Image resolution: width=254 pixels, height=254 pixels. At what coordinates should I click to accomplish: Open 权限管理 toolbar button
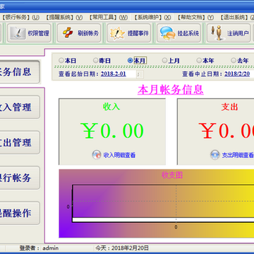pos(29,33)
